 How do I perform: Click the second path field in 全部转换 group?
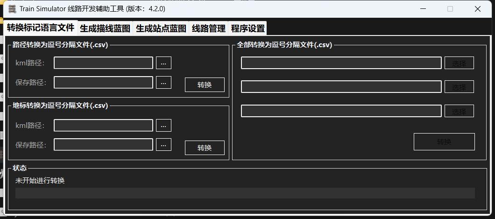pos(341,87)
